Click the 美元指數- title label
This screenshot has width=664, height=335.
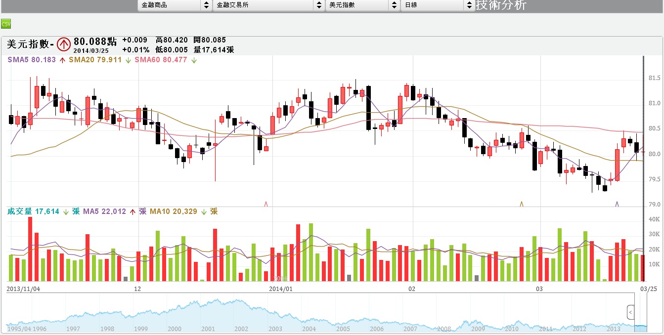pos(30,44)
